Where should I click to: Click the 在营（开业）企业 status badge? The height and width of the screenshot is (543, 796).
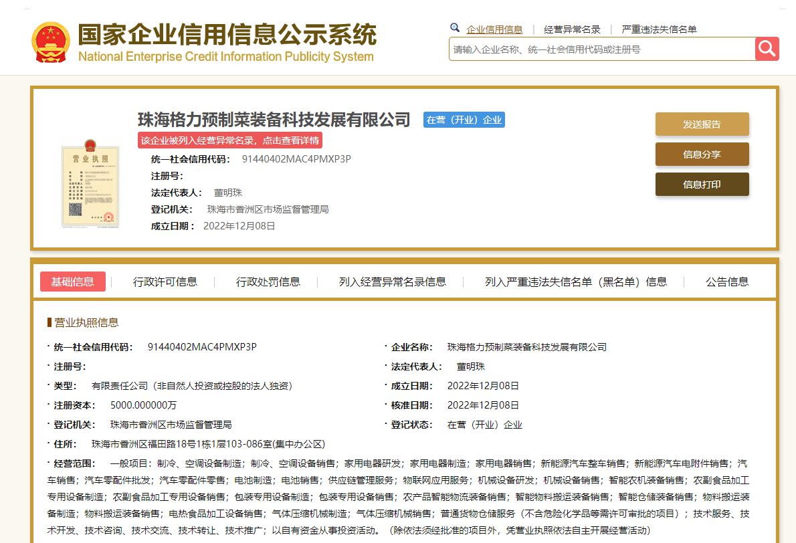pyautogui.click(x=464, y=120)
